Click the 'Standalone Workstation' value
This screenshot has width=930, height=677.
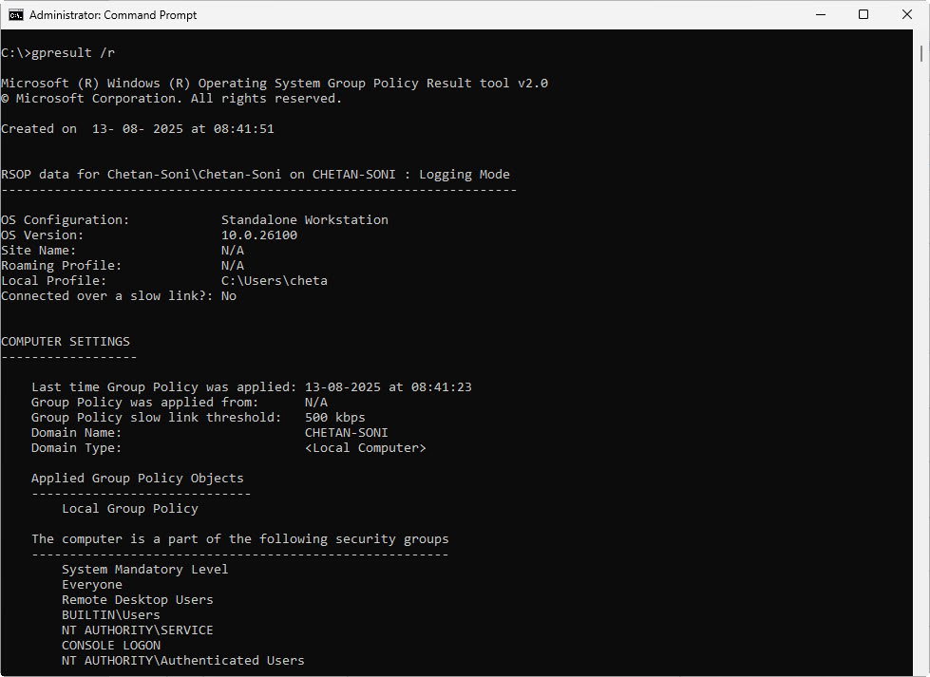(305, 220)
